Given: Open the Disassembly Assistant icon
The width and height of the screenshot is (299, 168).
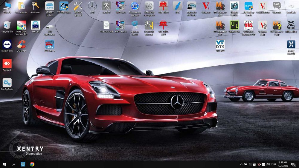Looking at the screenshot, I should click(135, 9).
